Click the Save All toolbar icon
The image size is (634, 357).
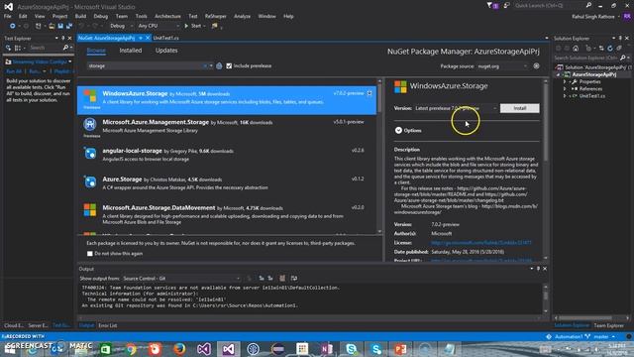click(69, 26)
